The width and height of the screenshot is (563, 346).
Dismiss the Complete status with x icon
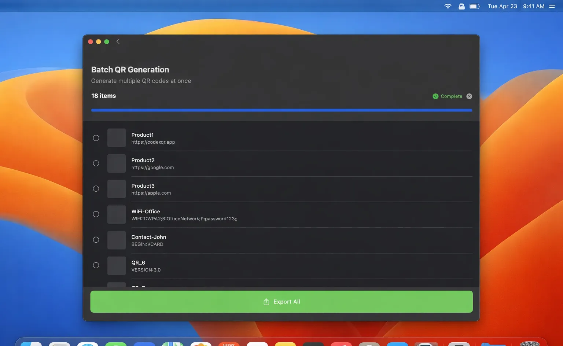[469, 96]
